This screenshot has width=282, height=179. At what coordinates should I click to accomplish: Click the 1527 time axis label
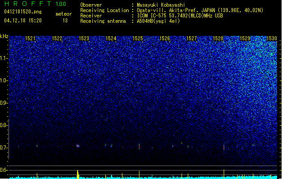[x=192, y=38]
